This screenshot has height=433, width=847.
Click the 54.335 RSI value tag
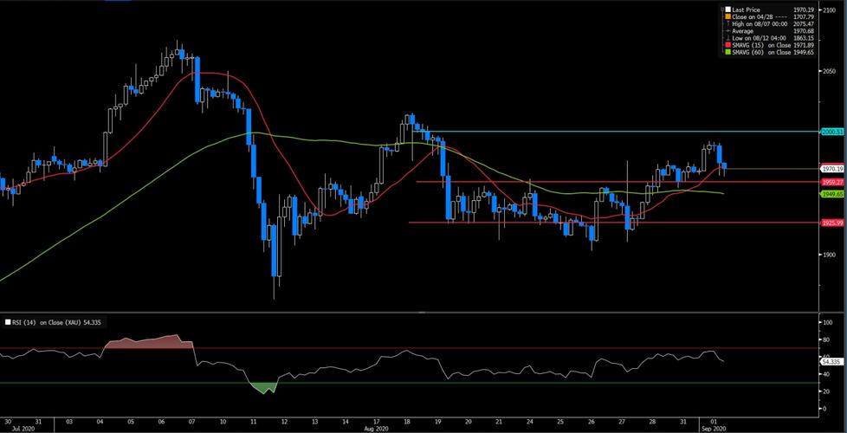point(831,361)
